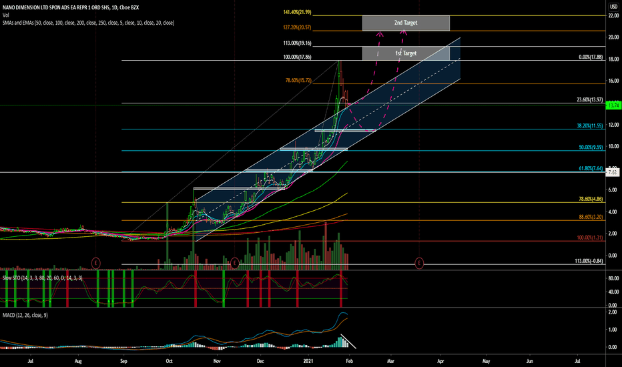622x367 pixels.
Task: Click the 38.20%(11.55) retracement label
Action: point(590,125)
